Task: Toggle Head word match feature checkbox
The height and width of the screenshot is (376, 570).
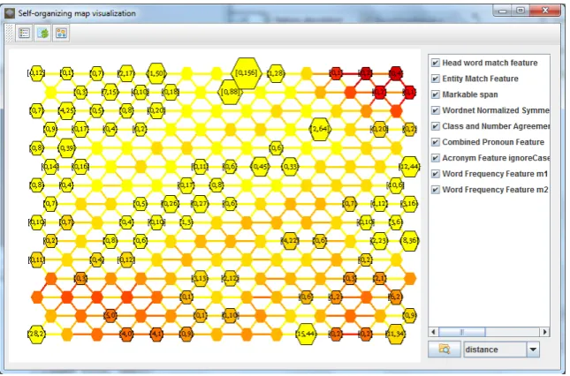Action: point(435,63)
